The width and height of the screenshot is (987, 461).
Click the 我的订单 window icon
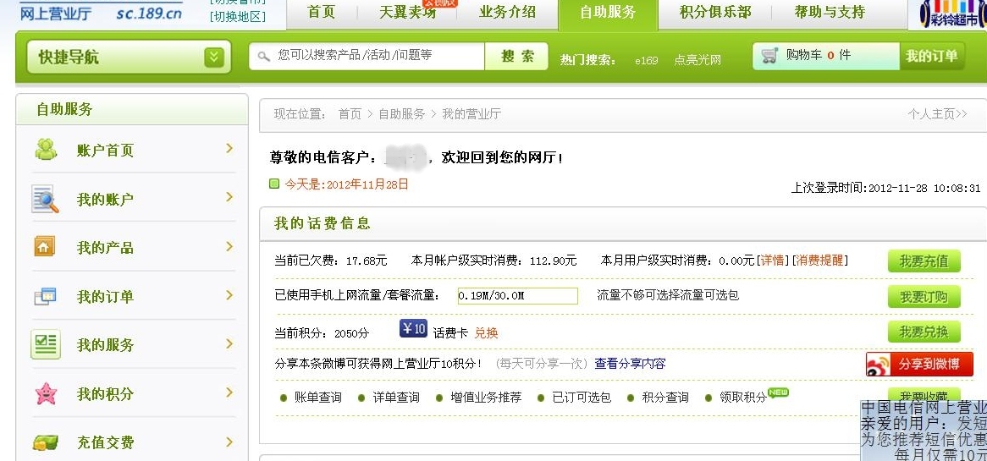tap(46, 295)
